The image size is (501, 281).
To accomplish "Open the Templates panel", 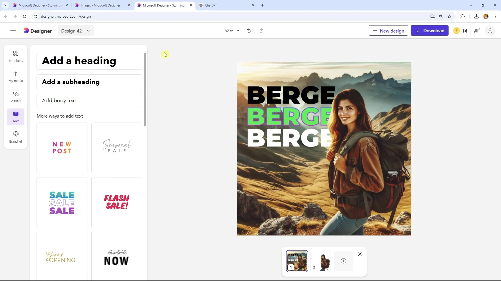I will pos(16,56).
